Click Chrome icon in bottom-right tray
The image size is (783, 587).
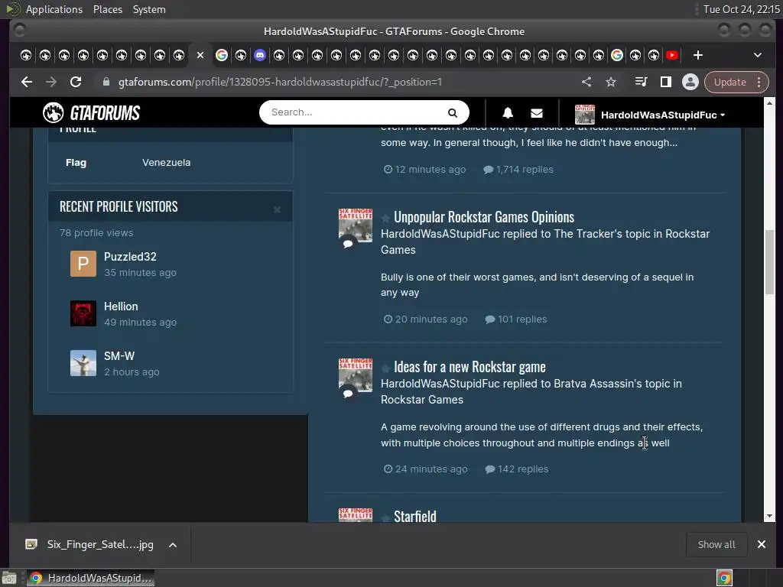click(724, 578)
